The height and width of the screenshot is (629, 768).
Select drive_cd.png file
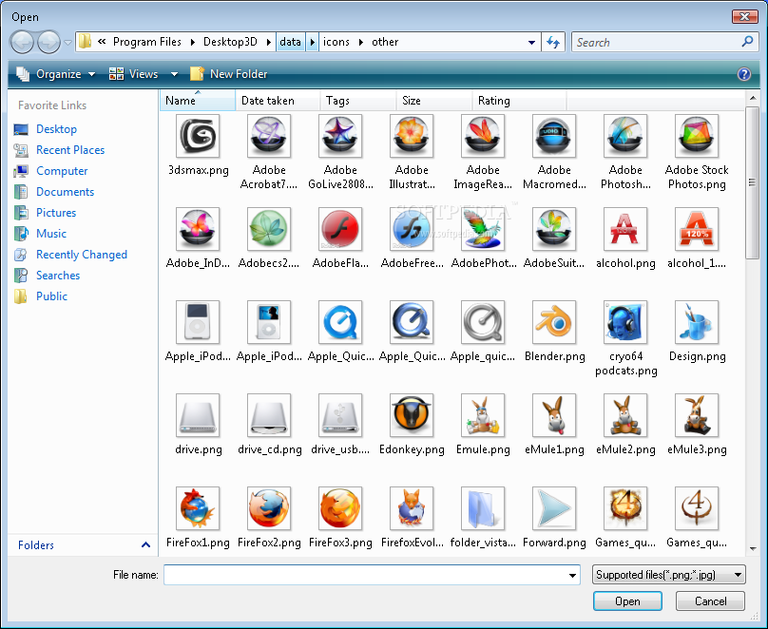point(269,415)
